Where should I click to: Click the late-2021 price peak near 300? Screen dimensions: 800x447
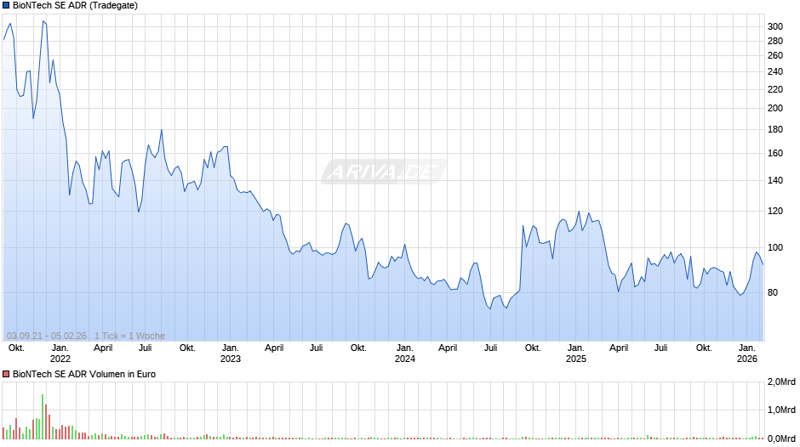pyautogui.click(x=43, y=21)
